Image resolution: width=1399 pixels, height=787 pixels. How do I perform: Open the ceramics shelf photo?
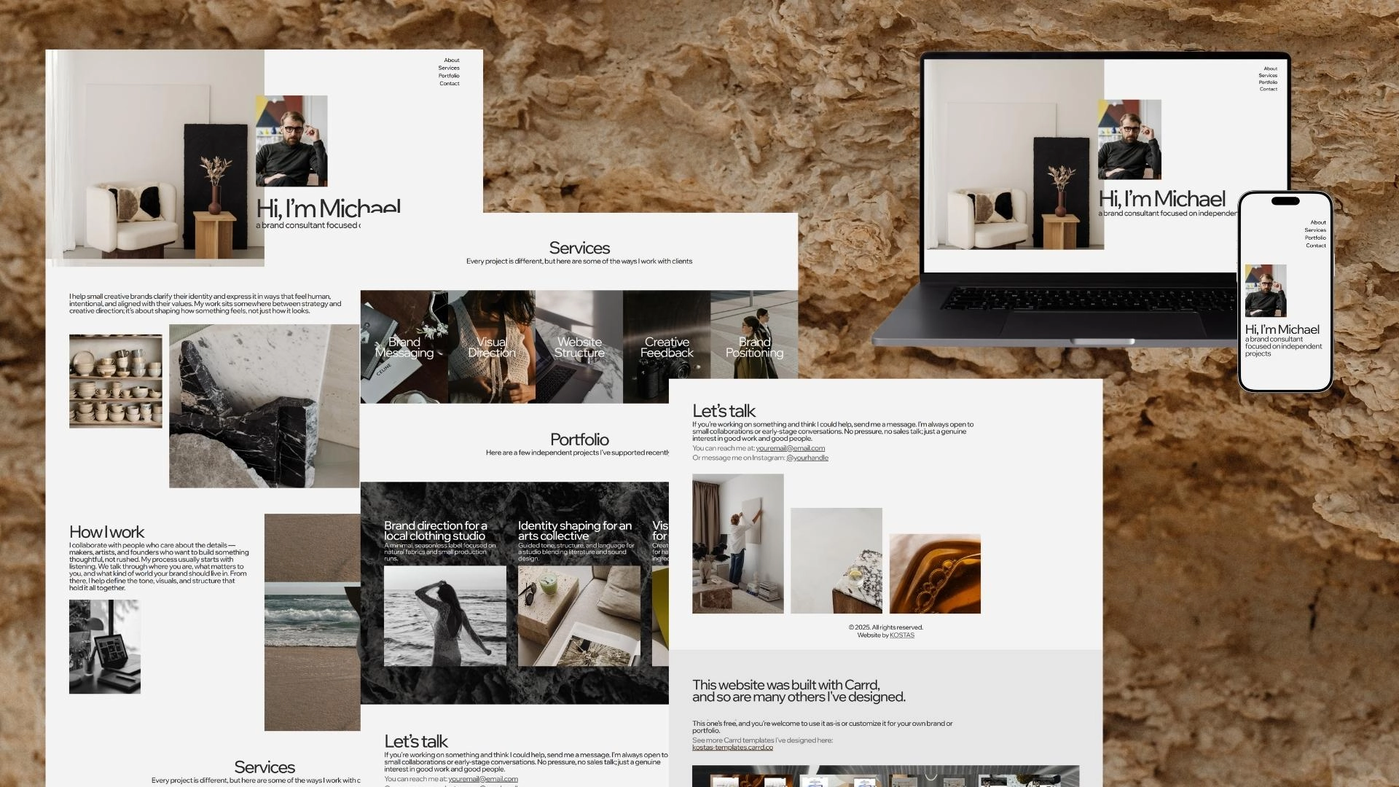tap(115, 381)
